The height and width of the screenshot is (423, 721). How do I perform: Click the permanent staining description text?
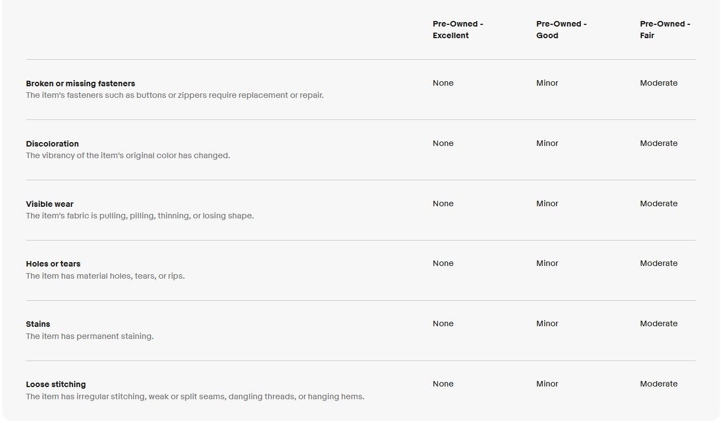pyautogui.click(x=90, y=336)
